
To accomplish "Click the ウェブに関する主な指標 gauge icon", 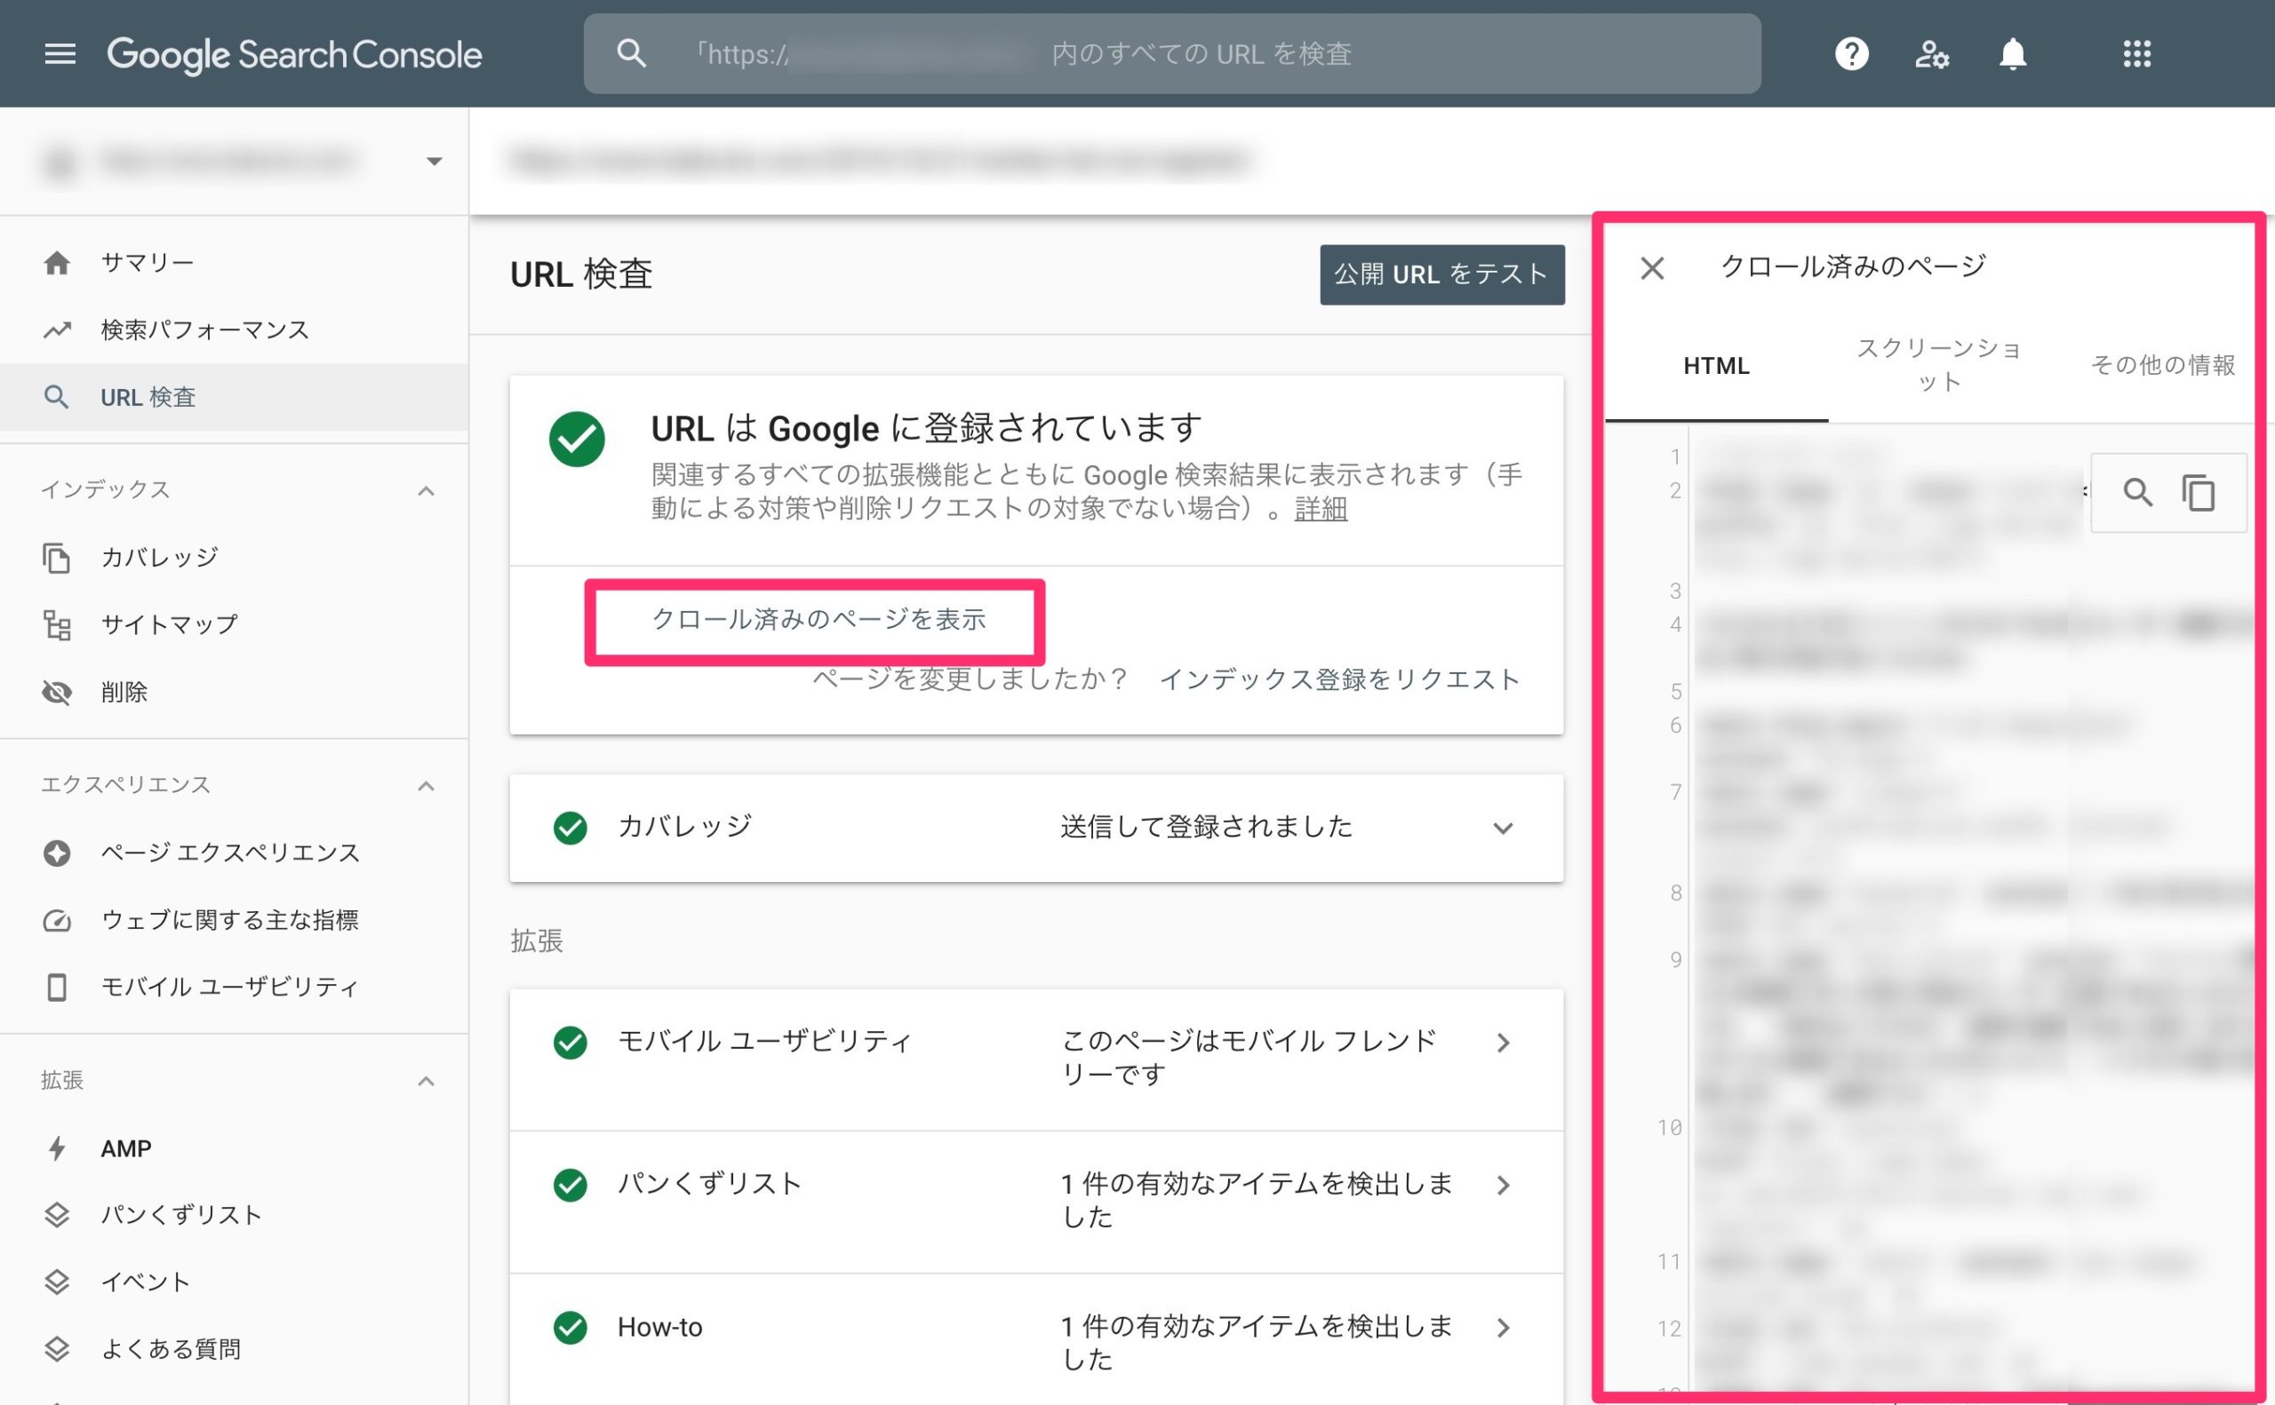I will (x=57, y=920).
